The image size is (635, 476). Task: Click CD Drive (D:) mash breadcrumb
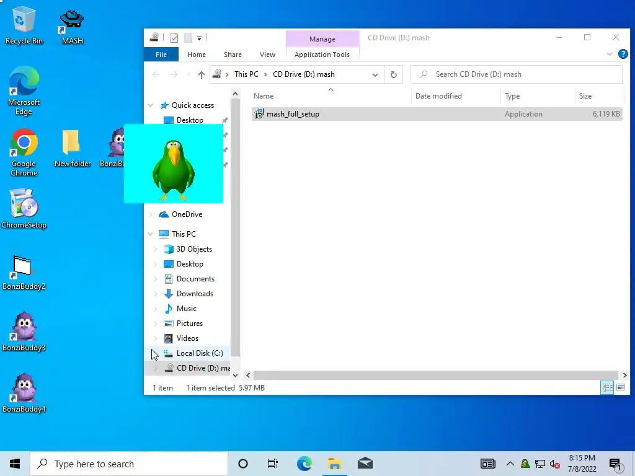[x=304, y=74]
